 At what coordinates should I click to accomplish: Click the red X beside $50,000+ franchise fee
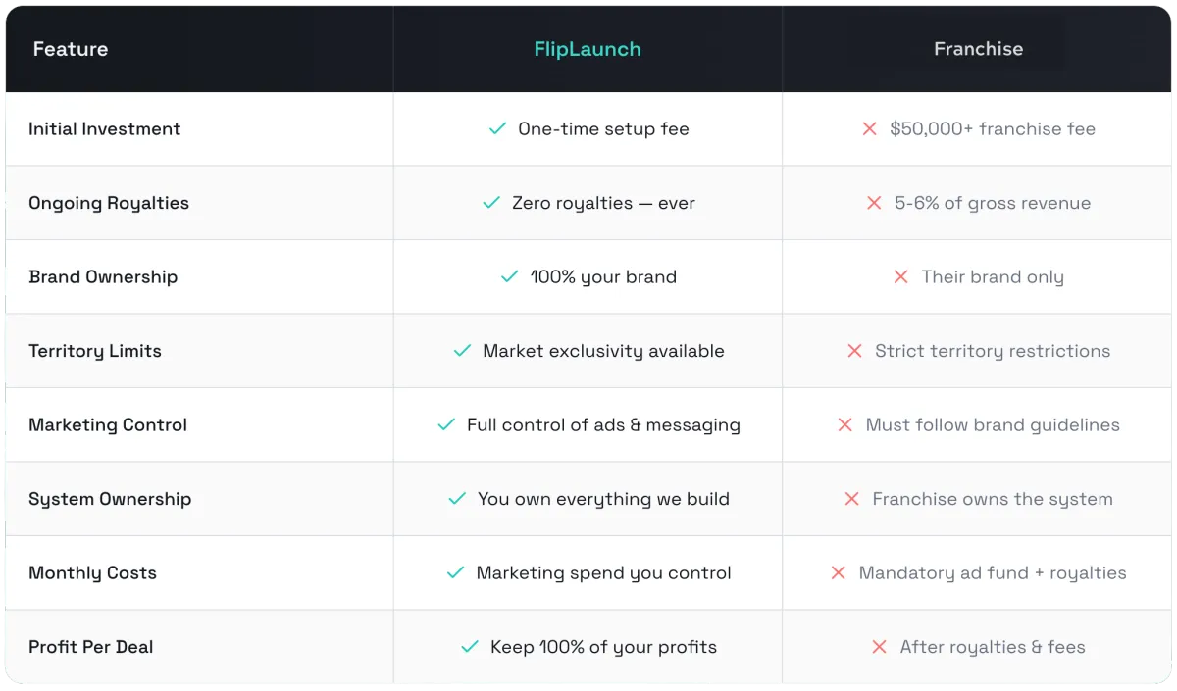pyautogui.click(x=869, y=128)
